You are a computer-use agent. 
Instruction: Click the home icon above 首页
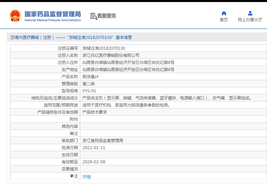click(x=224, y=13)
